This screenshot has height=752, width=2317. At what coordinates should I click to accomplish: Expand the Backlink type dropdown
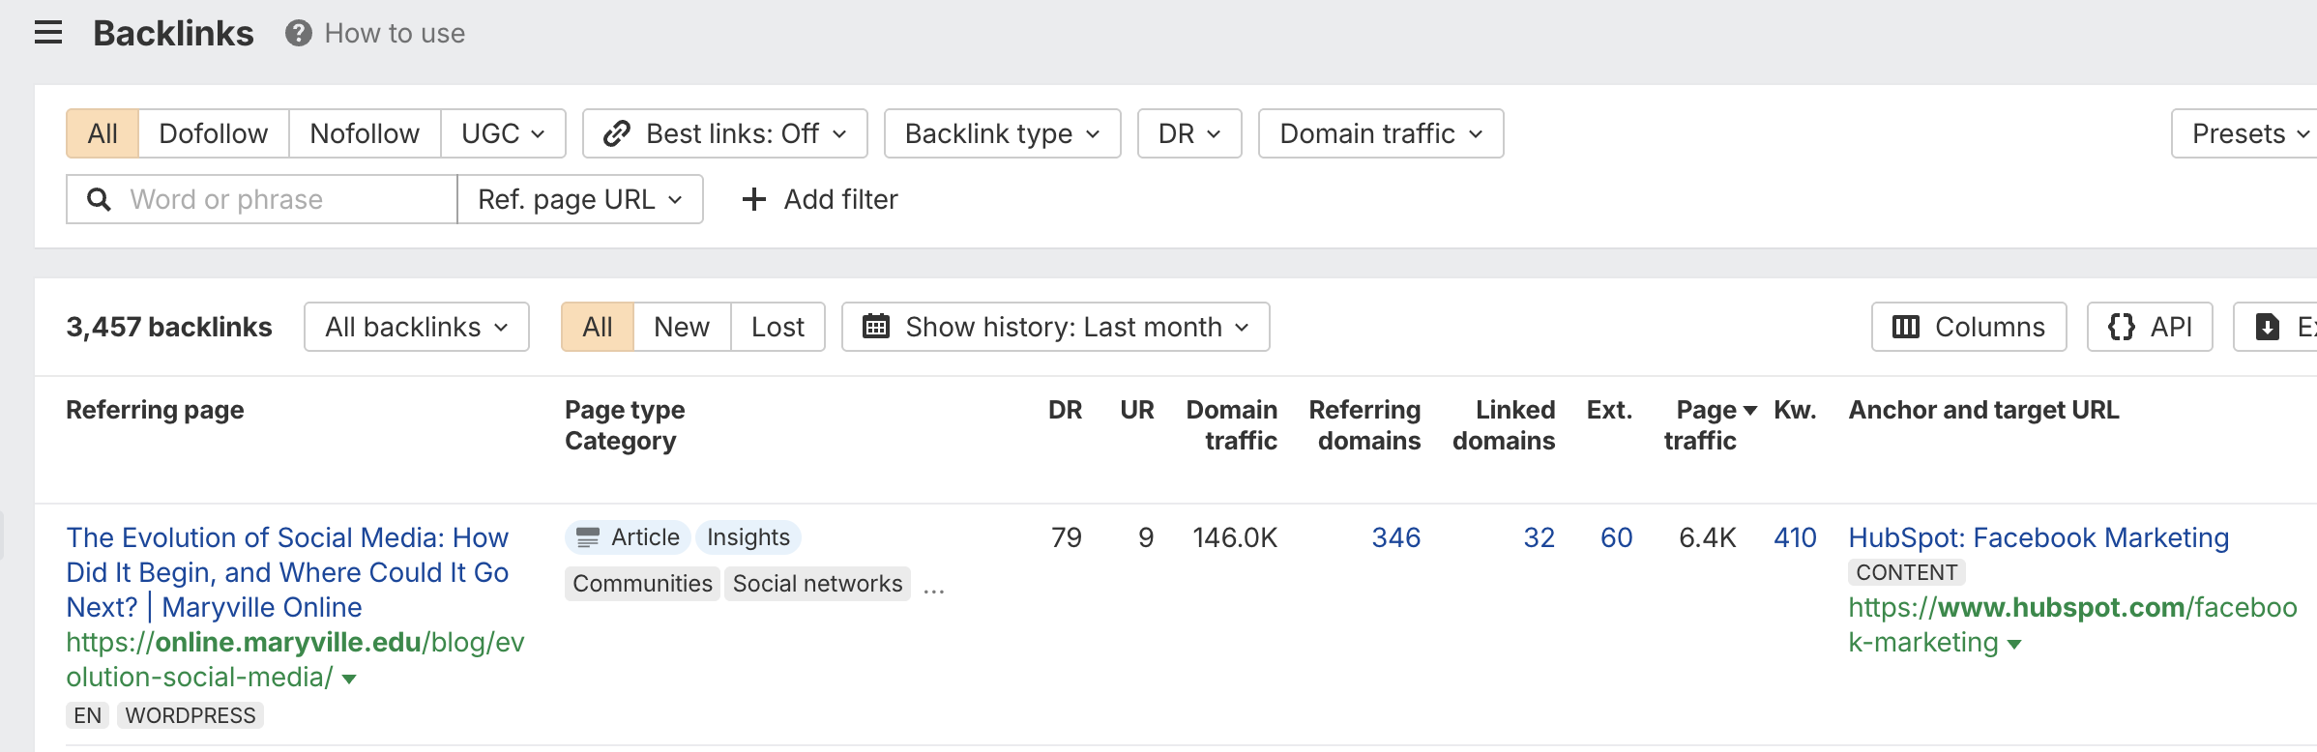pos(1002,133)
